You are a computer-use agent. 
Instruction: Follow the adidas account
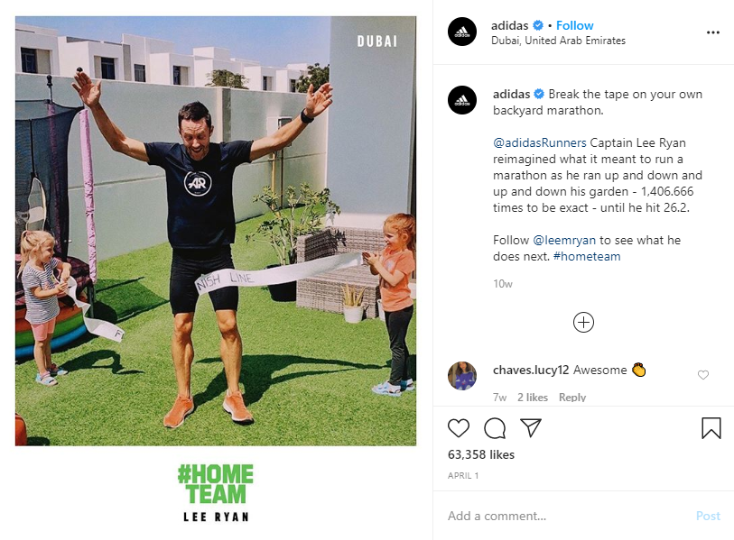click(x=574, y=25)
